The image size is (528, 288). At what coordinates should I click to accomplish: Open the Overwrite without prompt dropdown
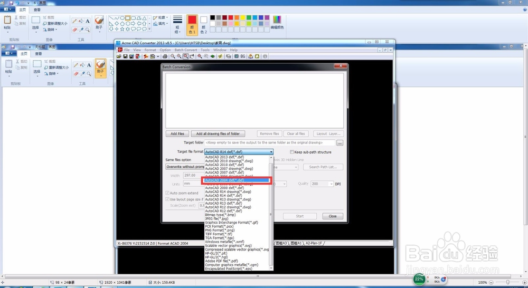pos(185,167)
